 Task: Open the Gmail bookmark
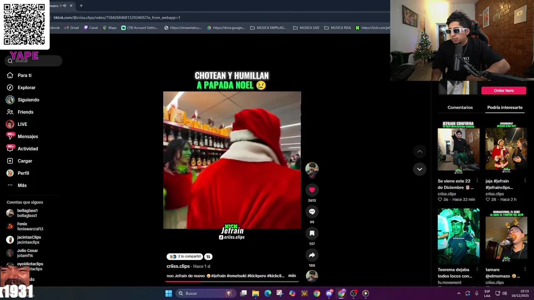pos(72,28)
